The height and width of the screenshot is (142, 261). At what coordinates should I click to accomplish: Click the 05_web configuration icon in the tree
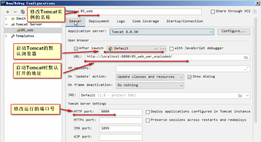(19, 30)
